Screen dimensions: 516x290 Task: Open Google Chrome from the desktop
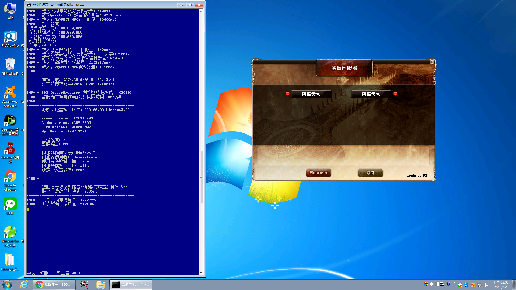(x=10, y=180)
